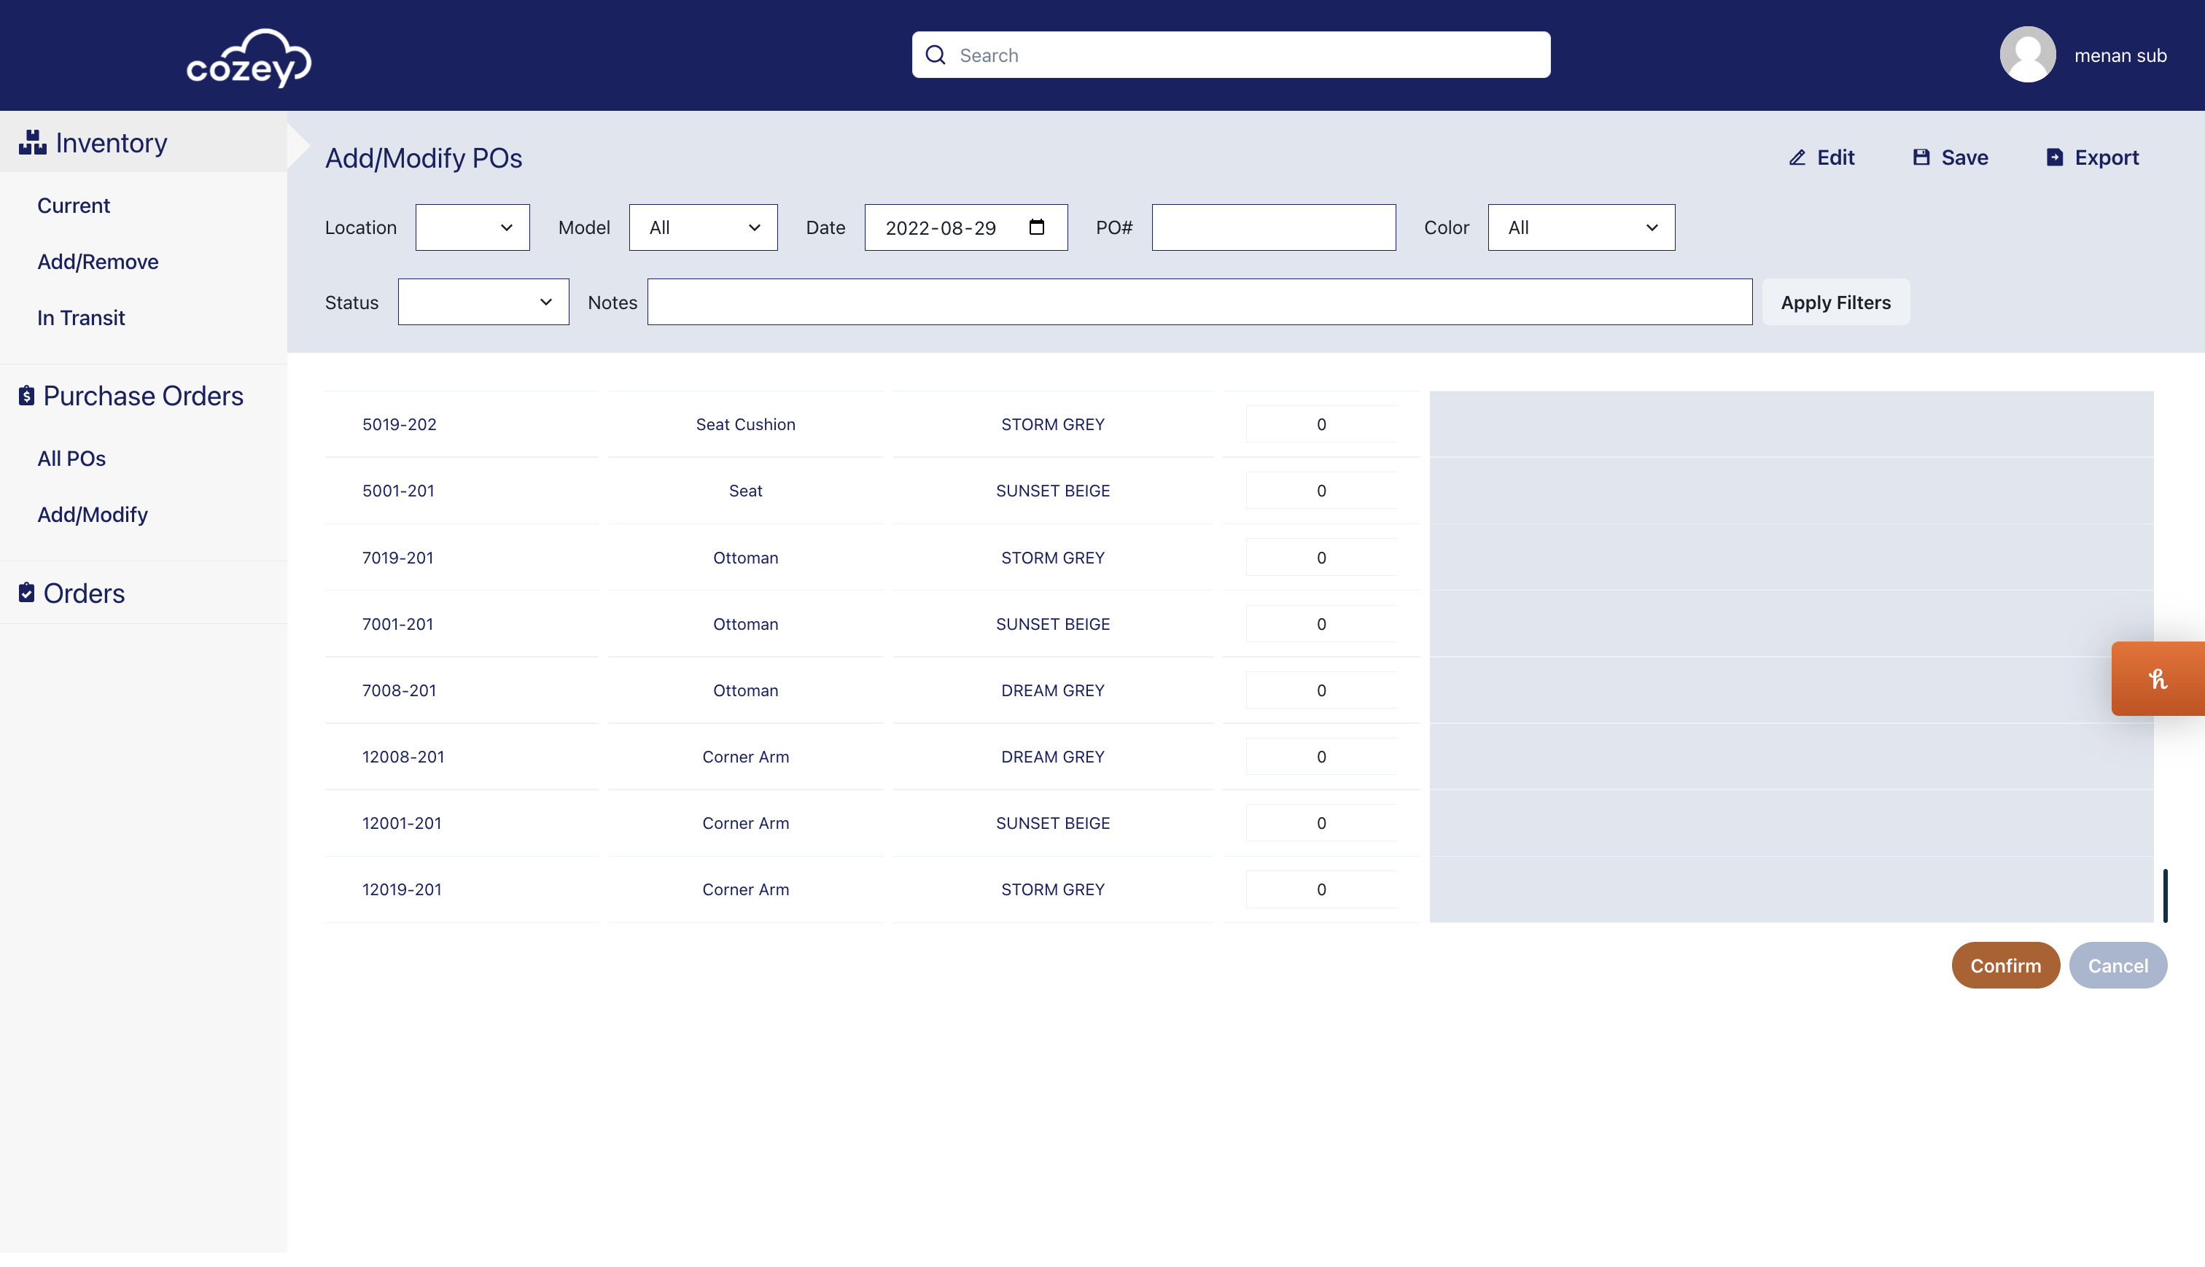
Task: Click the table's vertical scrollbar thumb
Action: pos(2165,895)
